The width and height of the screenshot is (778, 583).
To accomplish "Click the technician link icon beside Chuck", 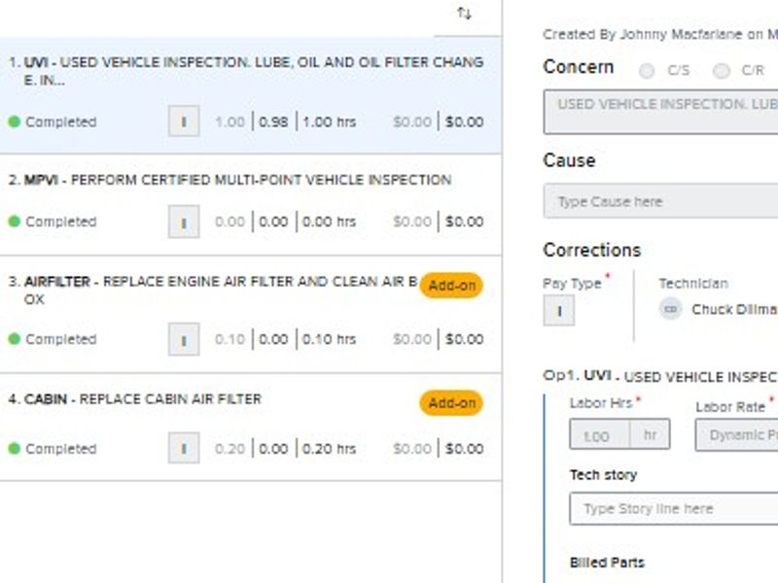I will coord(670,309).
